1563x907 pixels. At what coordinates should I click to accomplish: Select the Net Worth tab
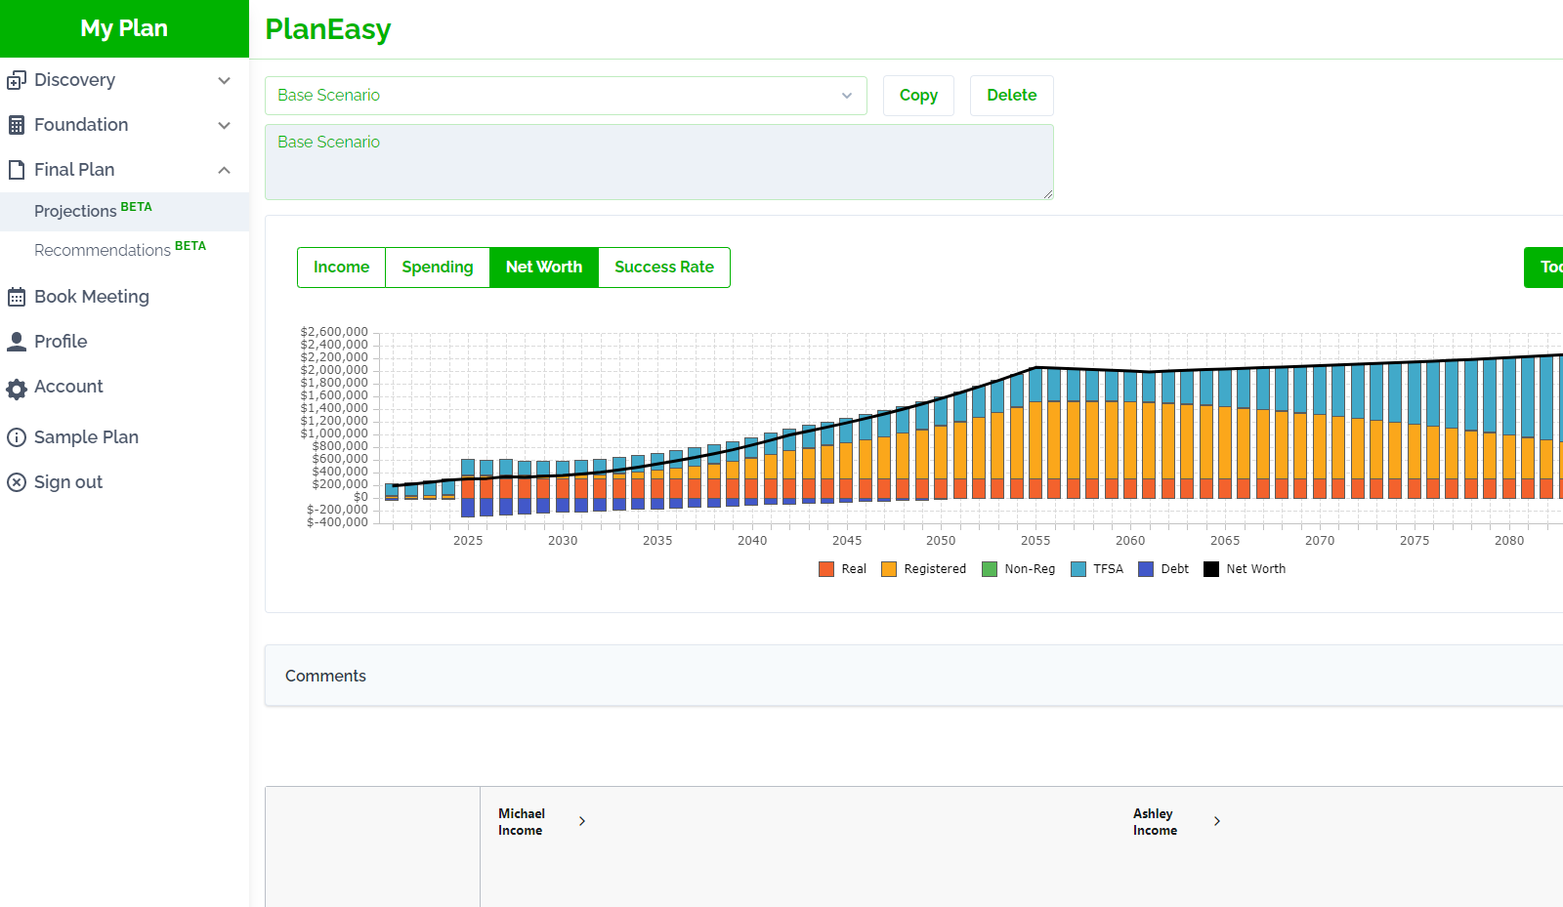[x=544, y=268]
